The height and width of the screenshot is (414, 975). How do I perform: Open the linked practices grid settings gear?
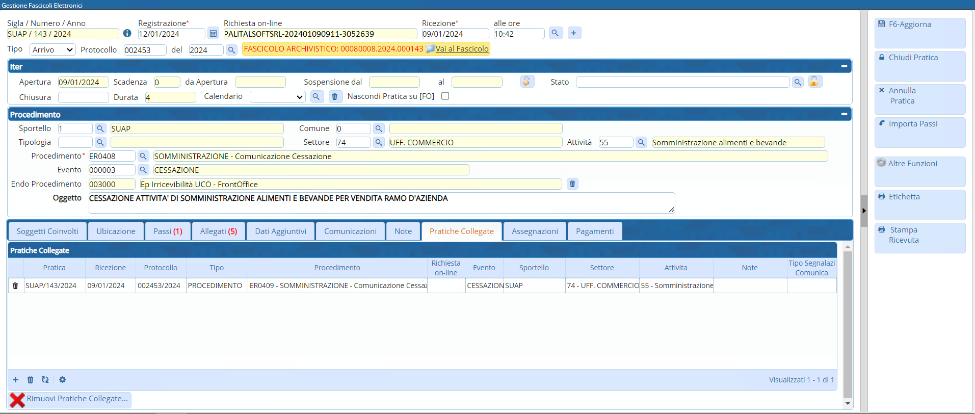pos(62,380)
